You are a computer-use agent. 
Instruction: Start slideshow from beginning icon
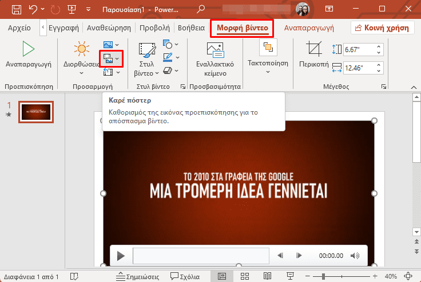tap(72, 9)
